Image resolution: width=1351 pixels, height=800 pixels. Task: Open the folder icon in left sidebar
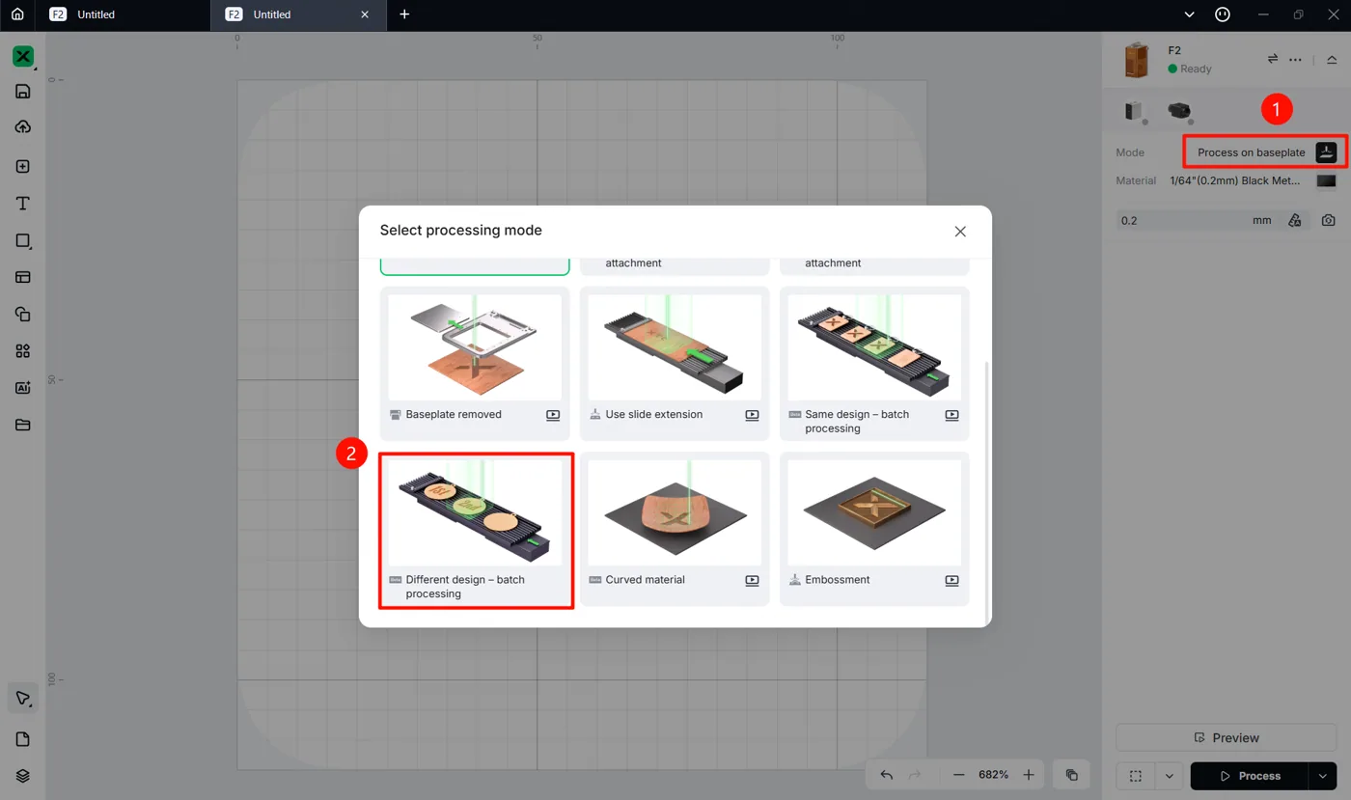[23, 425]
